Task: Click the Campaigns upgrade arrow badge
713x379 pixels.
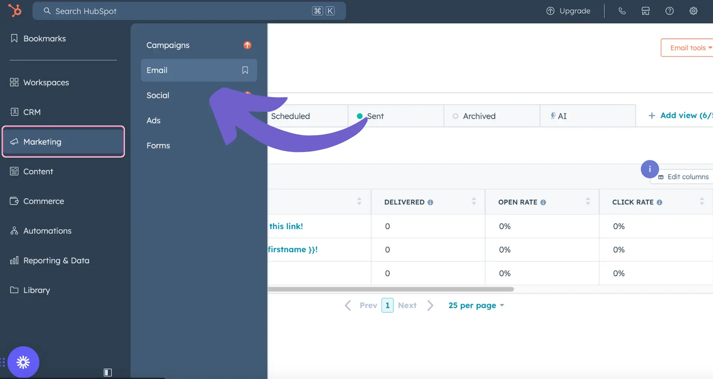Action: pyautogui.click(x=247, y=45)
